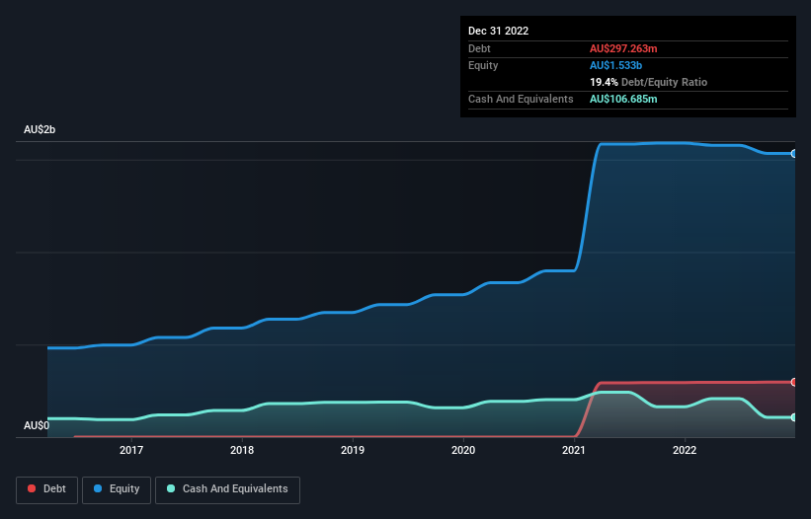Click the 2021 x-axis label
The height and width of the screenshot is (519, 811).
point(574,450)
